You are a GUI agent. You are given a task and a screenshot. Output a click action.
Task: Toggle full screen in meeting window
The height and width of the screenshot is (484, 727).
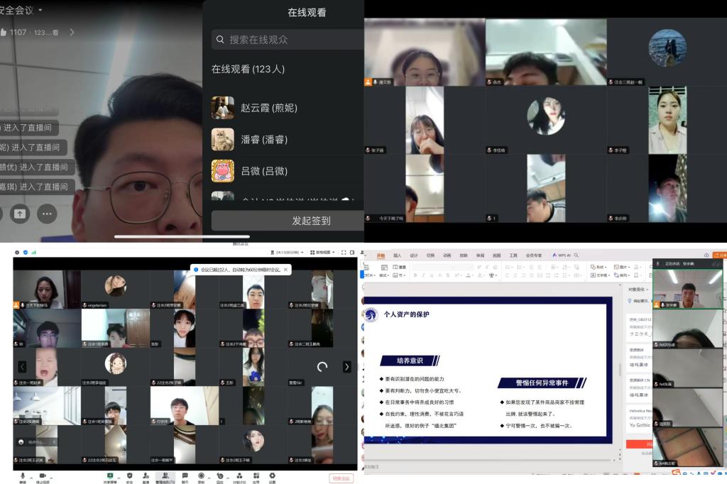tap(344, 252)
